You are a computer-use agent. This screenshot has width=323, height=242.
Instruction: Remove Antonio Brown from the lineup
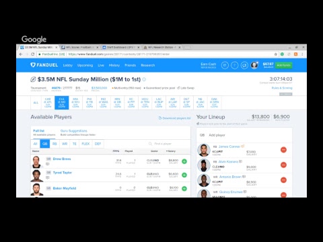(283, 180)
